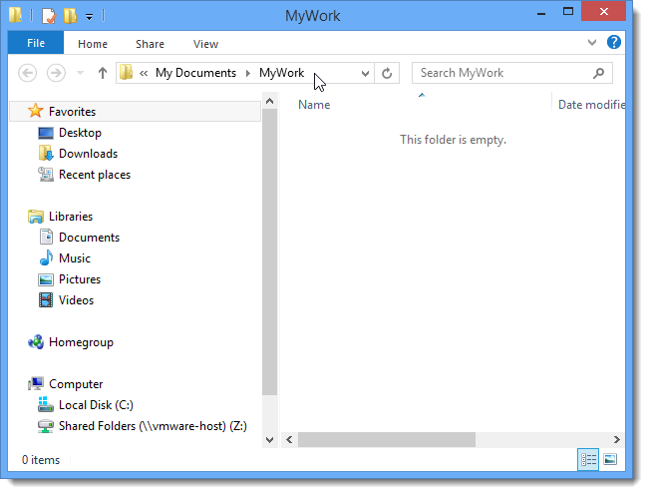The image size is (648, 494).
Task: Open the address bar history dropdown
Action: click(x=365, y=74)
